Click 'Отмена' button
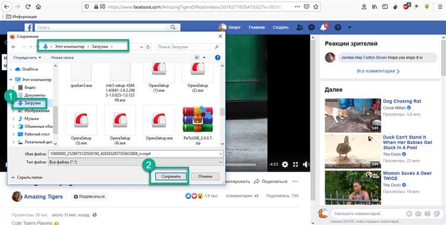446x225 pixels. point(205,176)
